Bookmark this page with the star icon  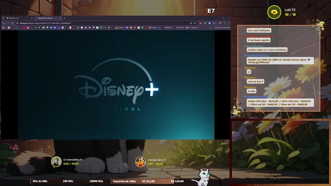(x=195, y=23)
